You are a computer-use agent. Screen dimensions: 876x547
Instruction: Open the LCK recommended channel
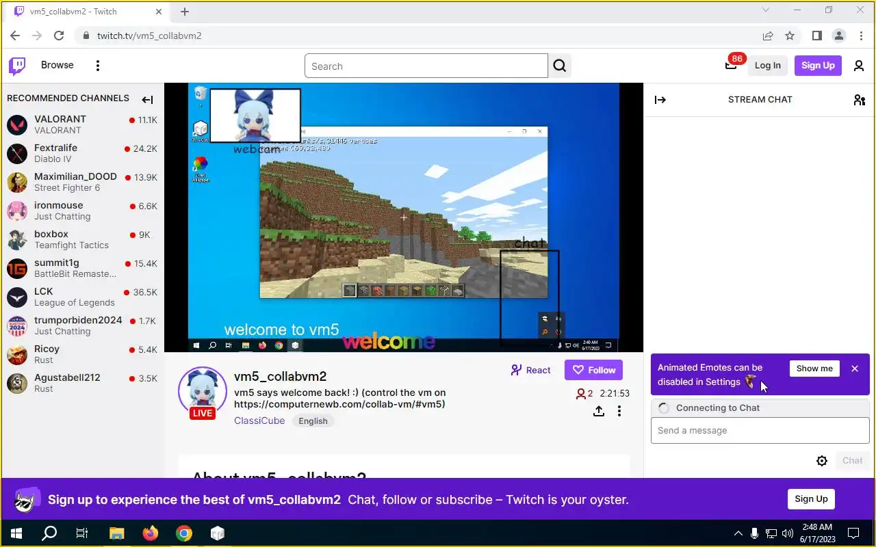[82, 297]
